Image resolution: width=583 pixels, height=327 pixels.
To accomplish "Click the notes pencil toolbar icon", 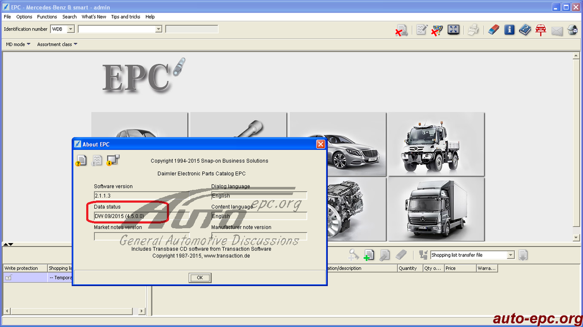I will tap(422, 30).
